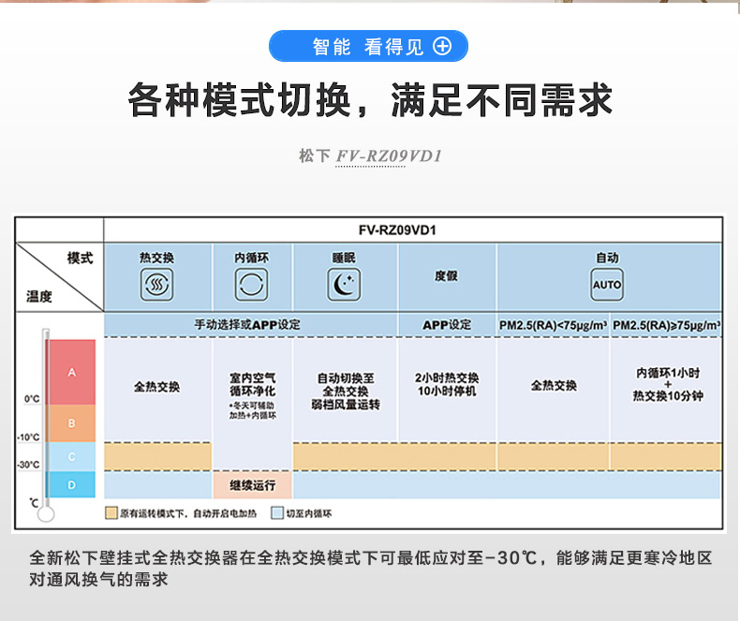Click the 自动切换至全热交换弱档风量运转 cell
Viewport: 740px width, 621px height.
[x=346, y=392]
